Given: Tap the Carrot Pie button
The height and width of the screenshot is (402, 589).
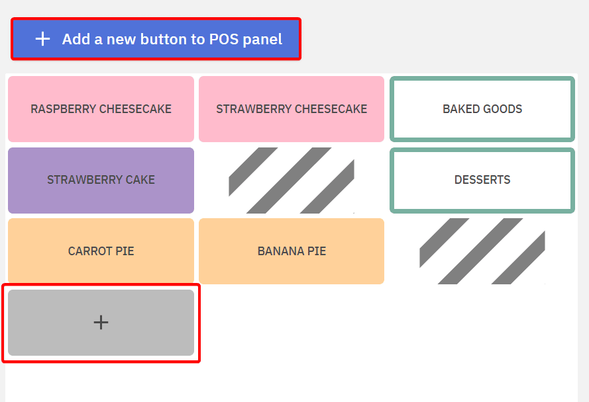Looking at the screenshot, I should (x=101, y=251).
